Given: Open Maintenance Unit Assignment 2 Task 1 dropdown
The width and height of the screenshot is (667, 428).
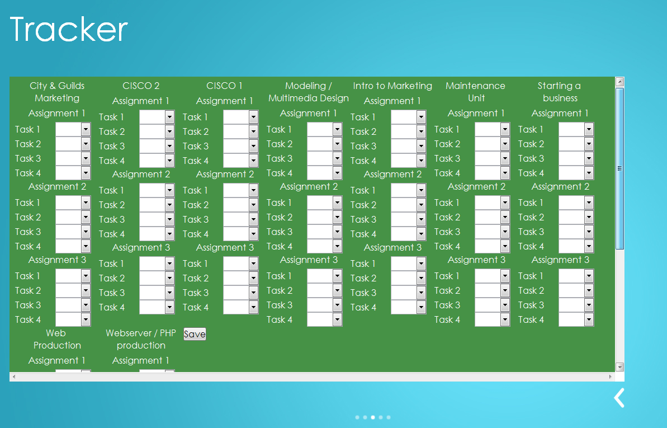Looking at the screenshot, I should click(492, 203).
